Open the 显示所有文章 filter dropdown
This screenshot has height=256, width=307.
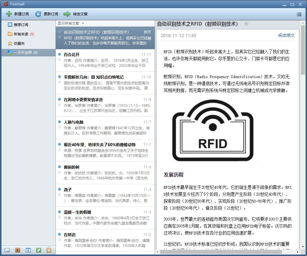(x=71, y=23)
